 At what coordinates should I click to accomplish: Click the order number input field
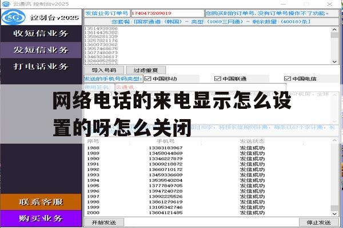(x=167, y=13)
